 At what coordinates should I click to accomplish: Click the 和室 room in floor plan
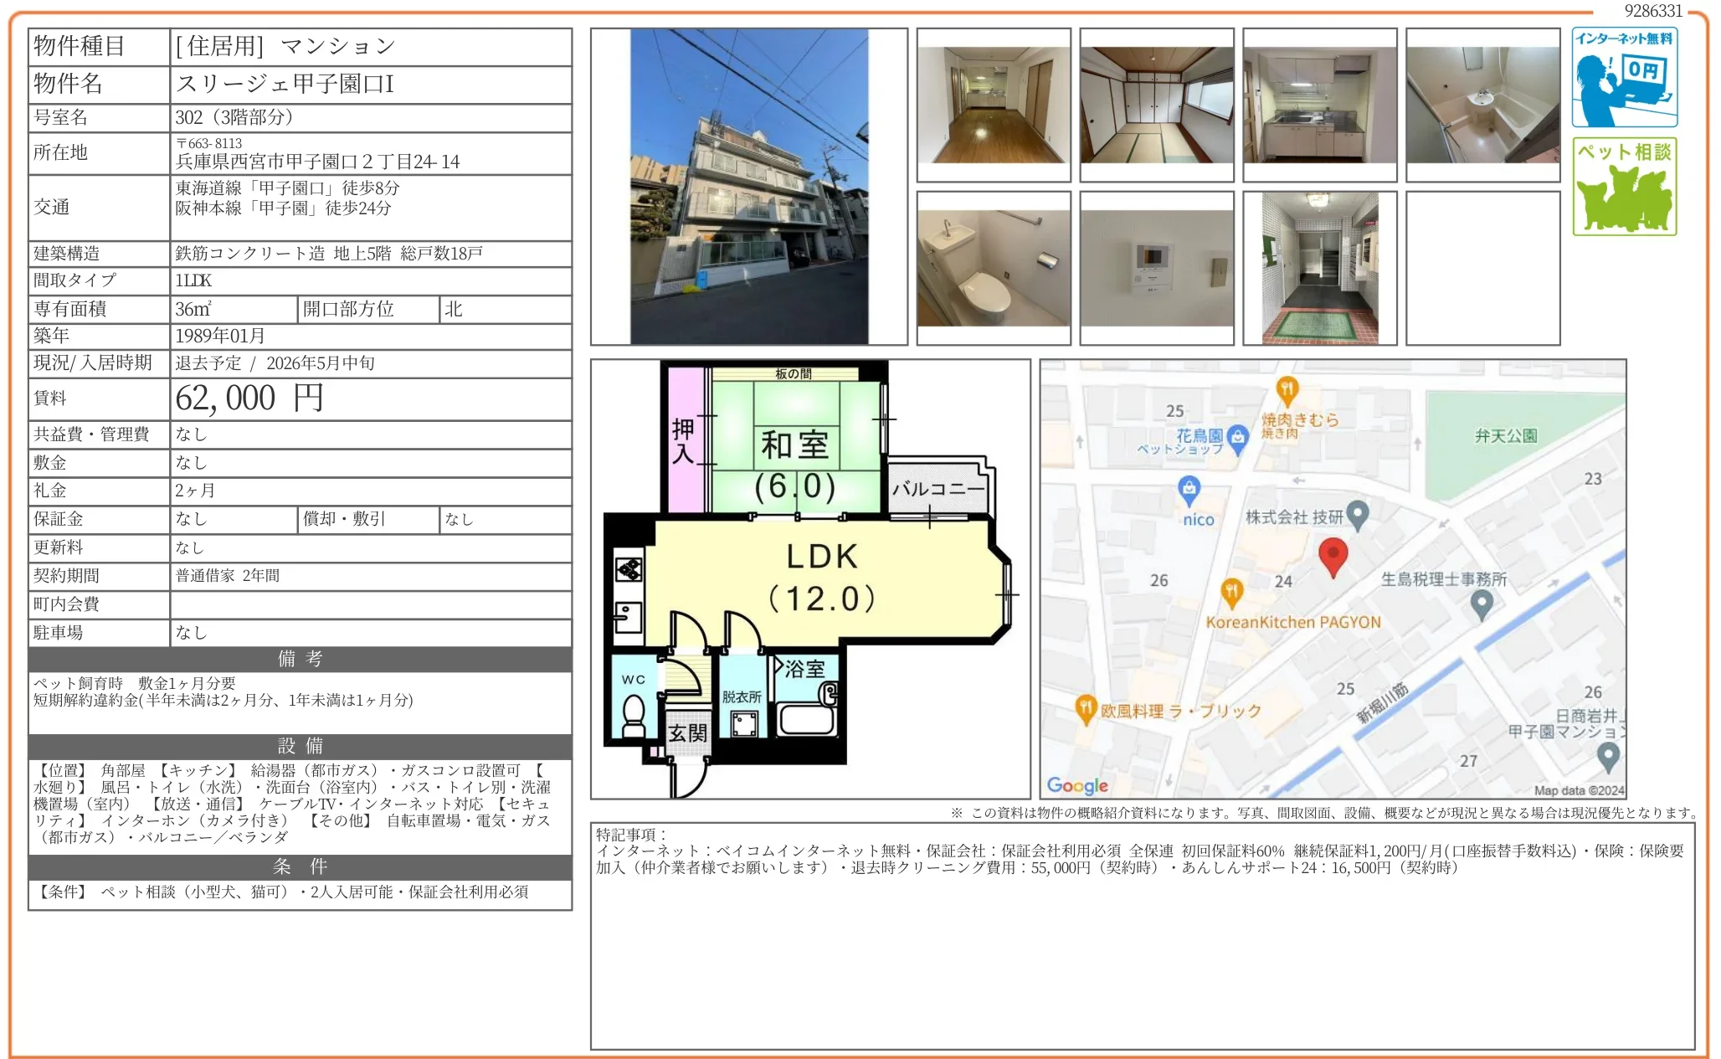click(x=794, y=447)
